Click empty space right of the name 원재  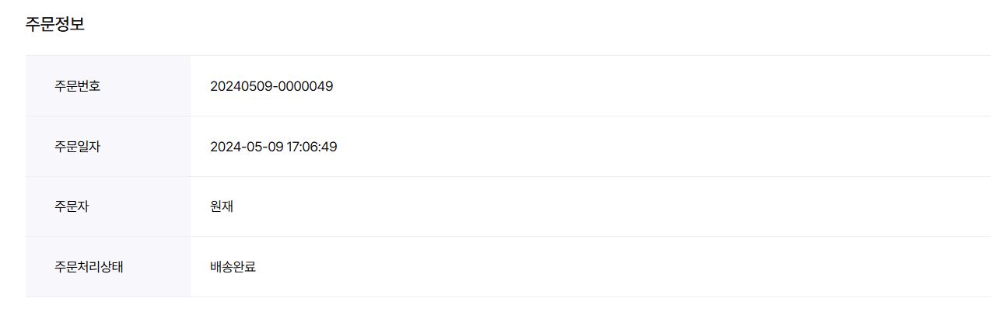tap(622, 207)
